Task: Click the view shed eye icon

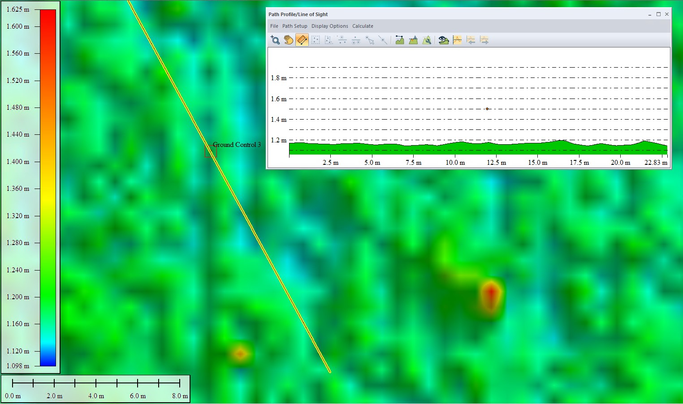Action: click(x=444, y=40)
